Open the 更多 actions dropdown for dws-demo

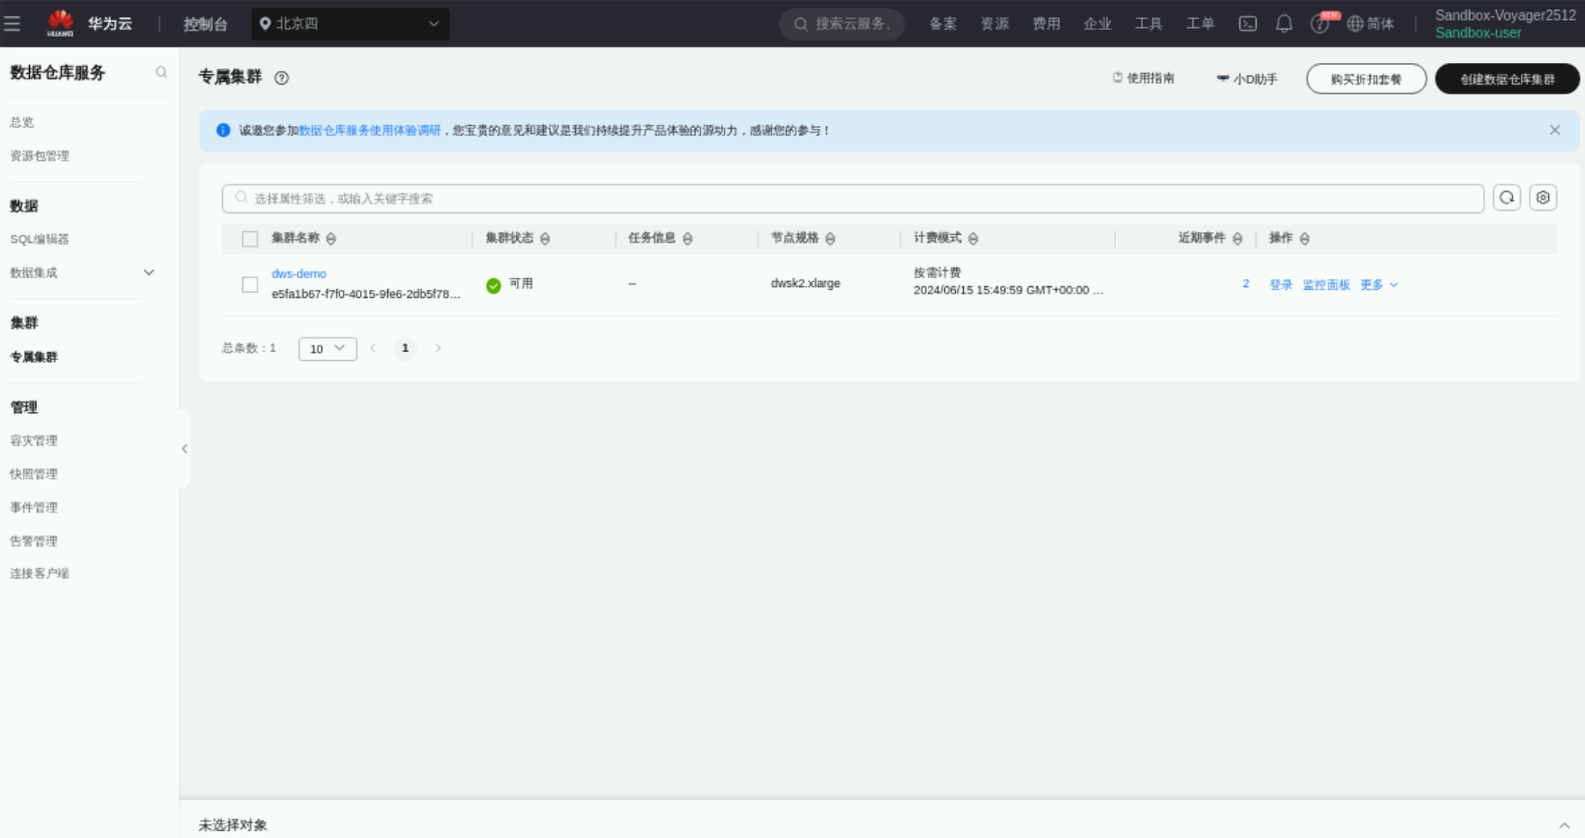[1379, 285]
